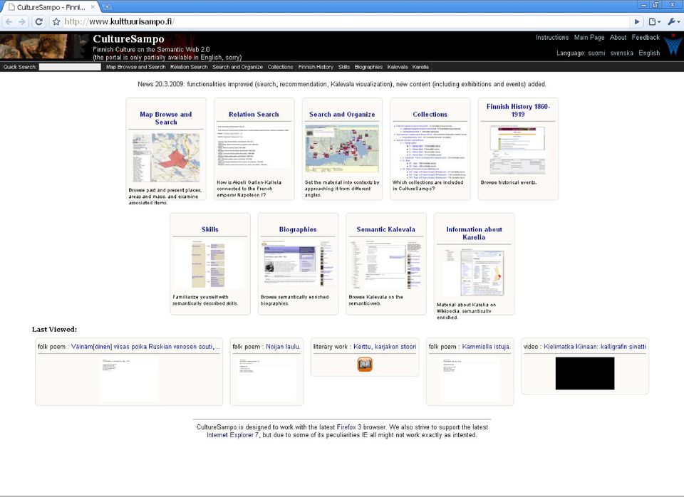Click the Biographies card title

point(298,229)
